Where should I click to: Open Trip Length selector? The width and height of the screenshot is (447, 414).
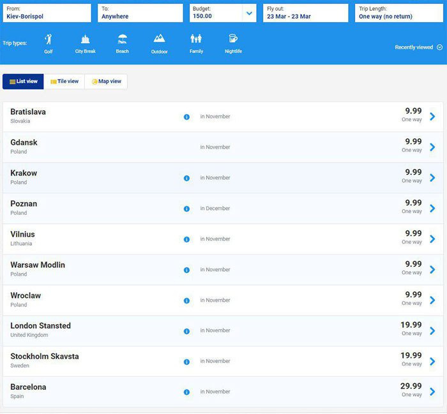point(399,13)
